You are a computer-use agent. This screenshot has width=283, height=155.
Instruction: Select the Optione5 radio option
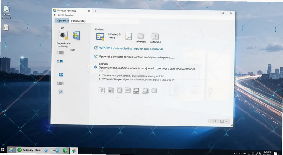coord(96,56)
